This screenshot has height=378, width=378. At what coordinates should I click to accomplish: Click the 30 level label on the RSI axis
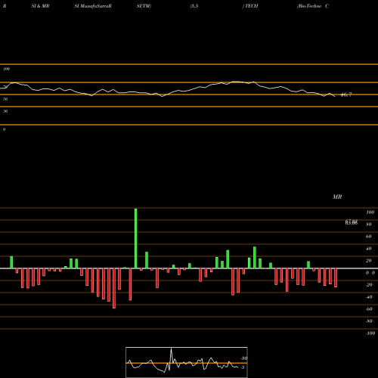5,111
